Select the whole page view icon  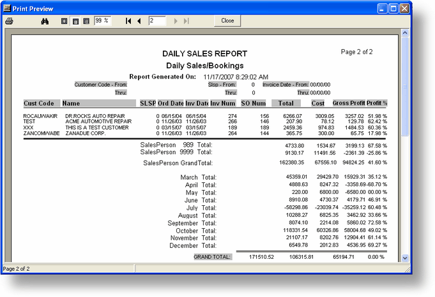click(x=64, y=21)
